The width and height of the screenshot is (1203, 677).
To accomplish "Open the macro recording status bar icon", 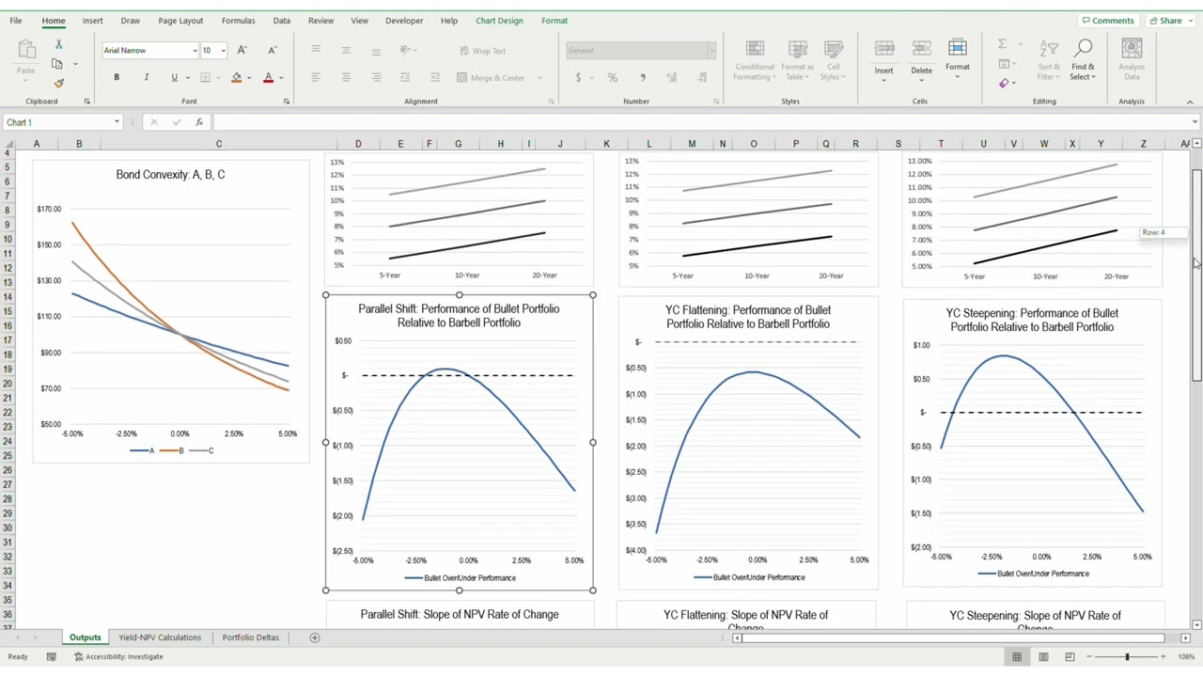I will (52, 656).
